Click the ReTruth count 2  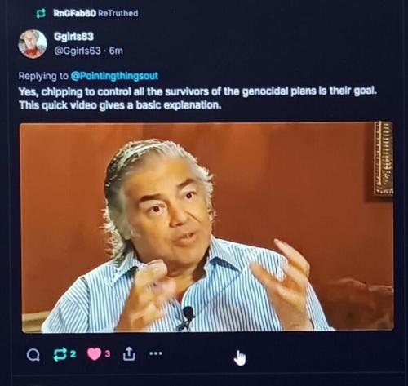point(73,354)
